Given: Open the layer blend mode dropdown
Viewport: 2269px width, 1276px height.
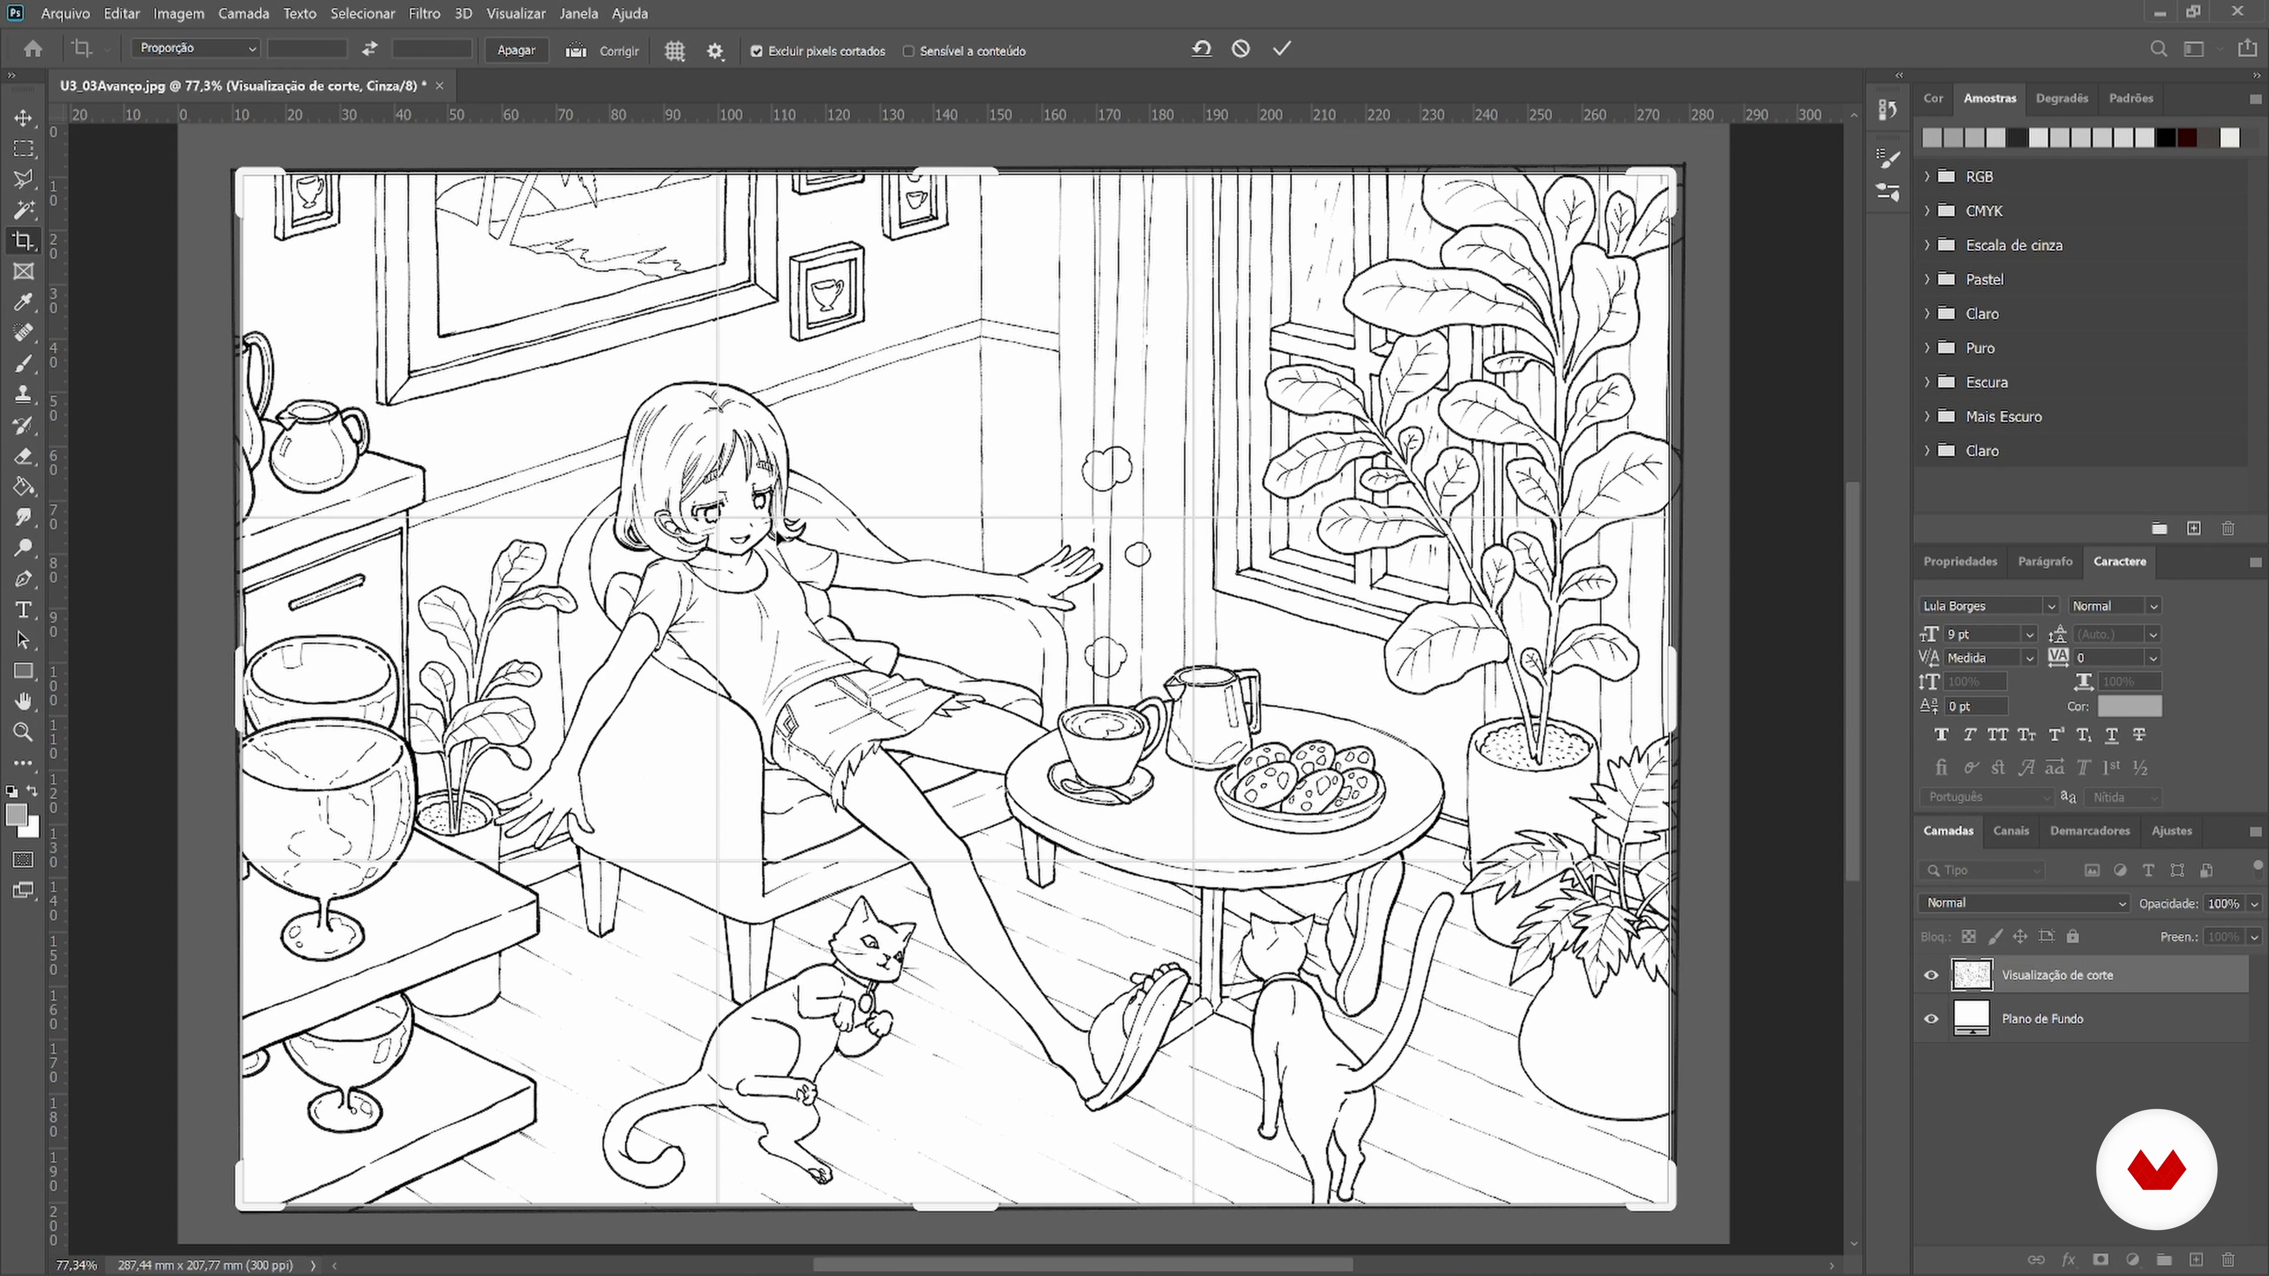Looking at the screenshot, I should 2024,903.
